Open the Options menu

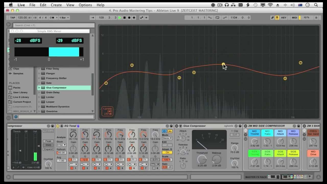coord(85,5)
